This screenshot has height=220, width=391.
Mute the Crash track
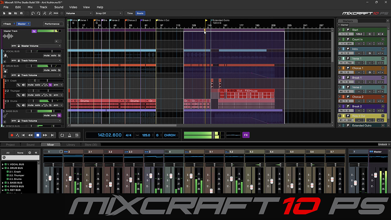[x=30, y=85]
